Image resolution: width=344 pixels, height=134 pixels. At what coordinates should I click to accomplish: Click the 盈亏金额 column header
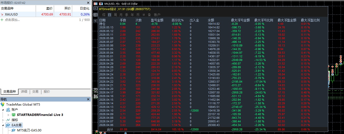coord(157,20)
